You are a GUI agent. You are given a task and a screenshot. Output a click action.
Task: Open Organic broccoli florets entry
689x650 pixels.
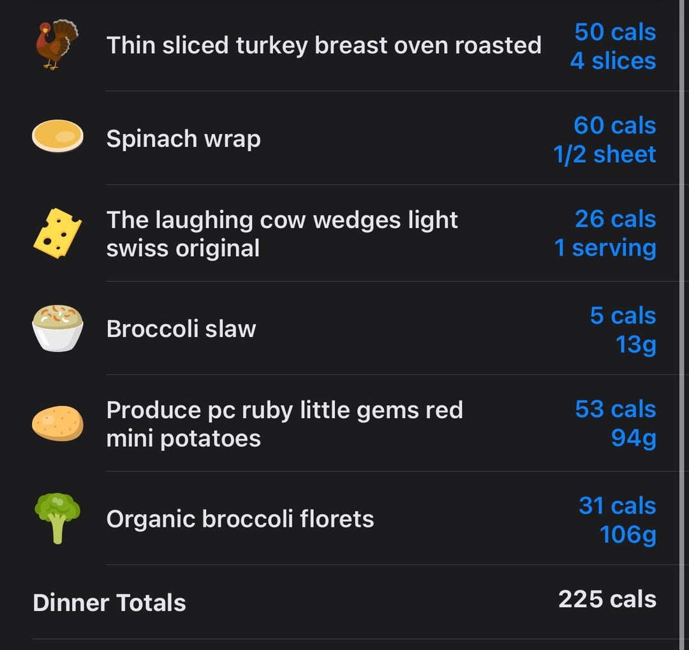(241, 519)
